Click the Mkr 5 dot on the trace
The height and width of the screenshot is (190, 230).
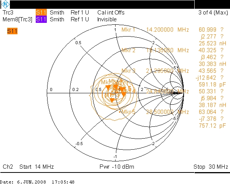point(120,112)
